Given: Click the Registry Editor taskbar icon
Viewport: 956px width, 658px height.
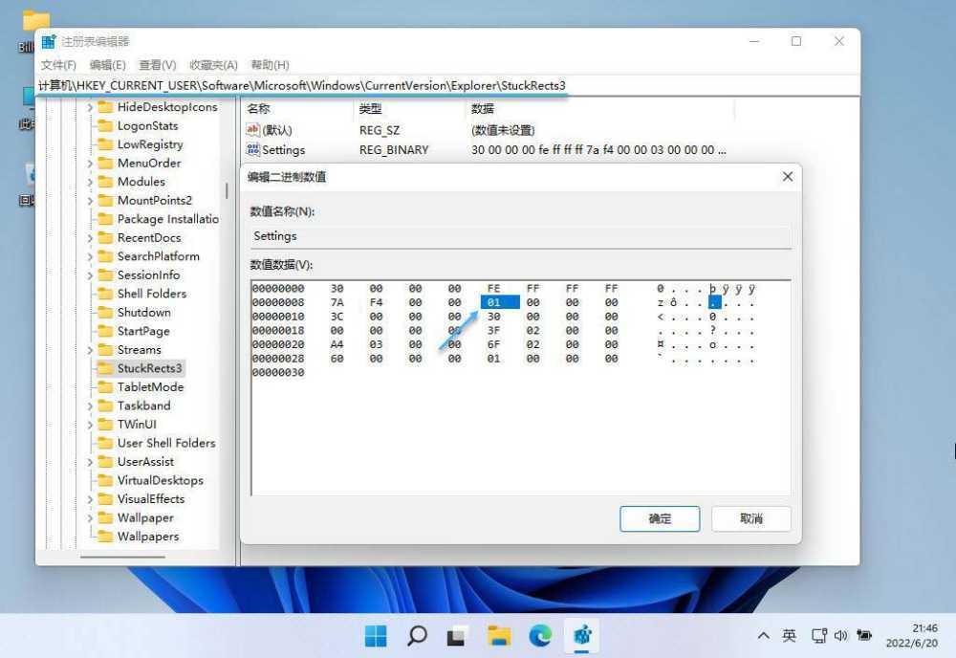Looking at the screenshot, I should 581,635.
